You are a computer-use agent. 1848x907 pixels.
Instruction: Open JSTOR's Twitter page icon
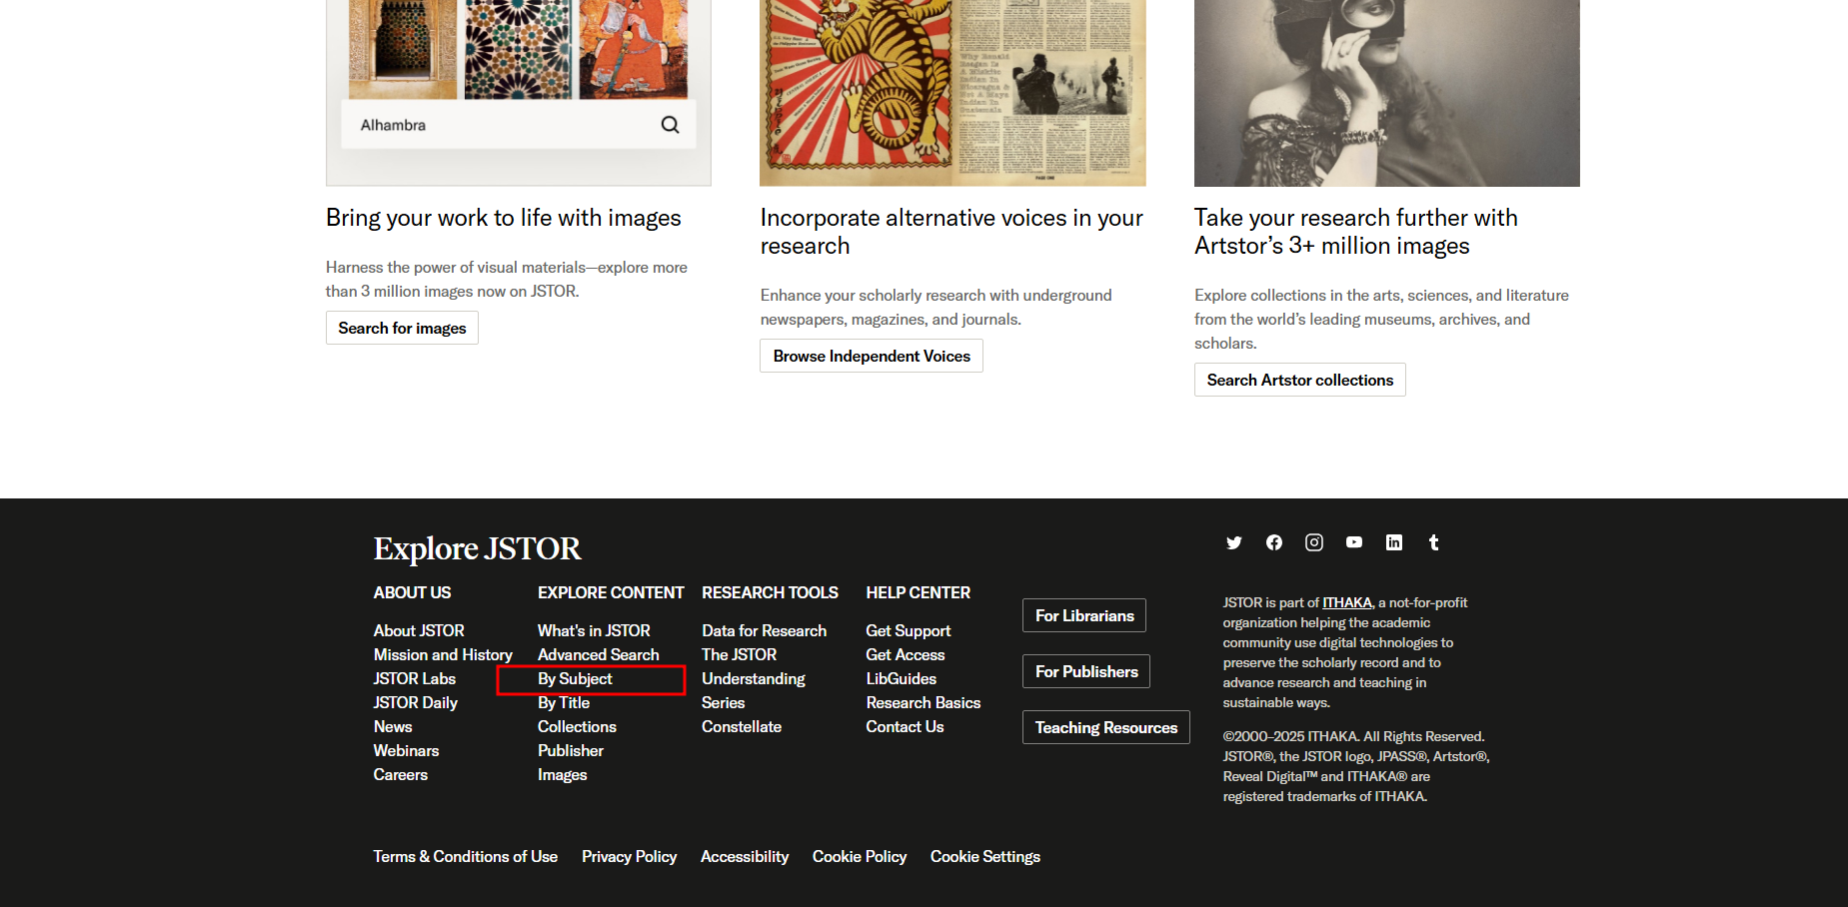tap(1234, 542)
